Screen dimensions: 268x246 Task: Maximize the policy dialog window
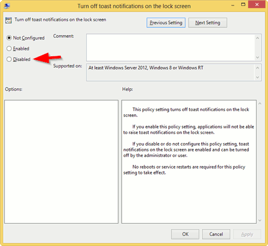(x=243, y=5)
